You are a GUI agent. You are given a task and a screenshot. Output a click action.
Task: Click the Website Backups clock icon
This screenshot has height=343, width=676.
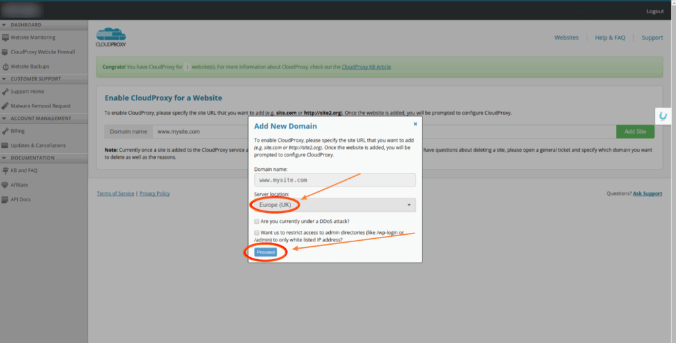[5, 67]
